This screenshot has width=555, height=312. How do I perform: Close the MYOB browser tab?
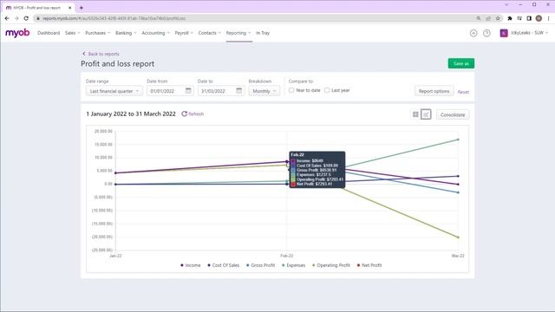pos(69,8)
